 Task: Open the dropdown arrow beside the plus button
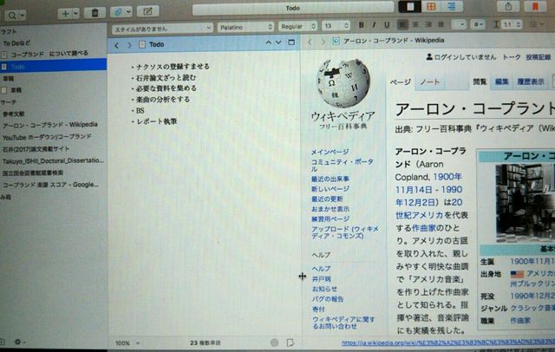pos(75,14)
